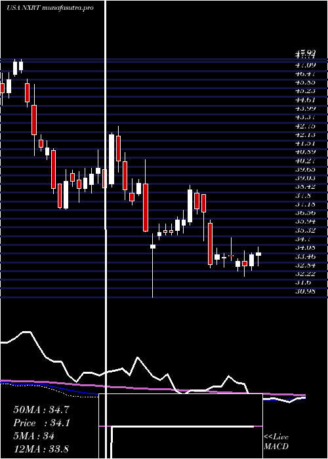Click the 32.22 price axis label
Screen dimensions: 328x459
pos(306,274)
